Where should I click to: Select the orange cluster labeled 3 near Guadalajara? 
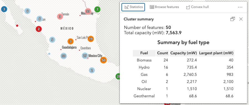point(71,42)
